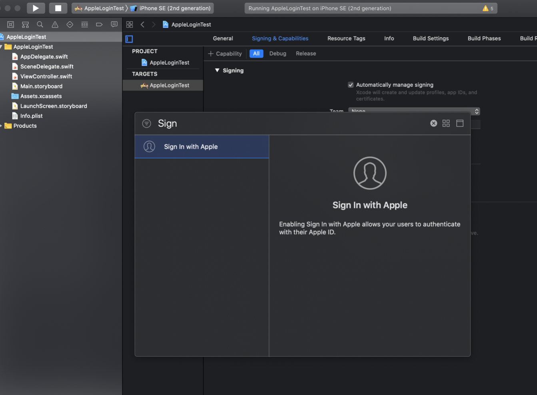
Task: Clear the capability search text
Action: pyautogui.click(x=433, y=123)
